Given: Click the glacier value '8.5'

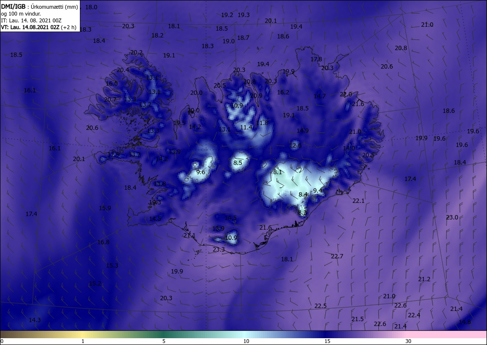Looking at the screenshot, I should (x=238, y=163).
